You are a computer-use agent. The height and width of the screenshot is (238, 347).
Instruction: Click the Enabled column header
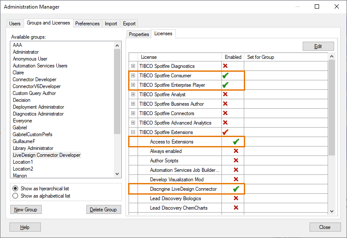click(x=233, y=57)
